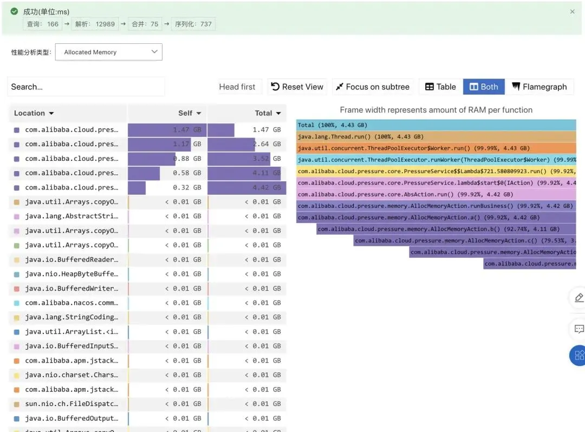Sort by the Self column
The image size is (585, 432).
pos(190,113)
